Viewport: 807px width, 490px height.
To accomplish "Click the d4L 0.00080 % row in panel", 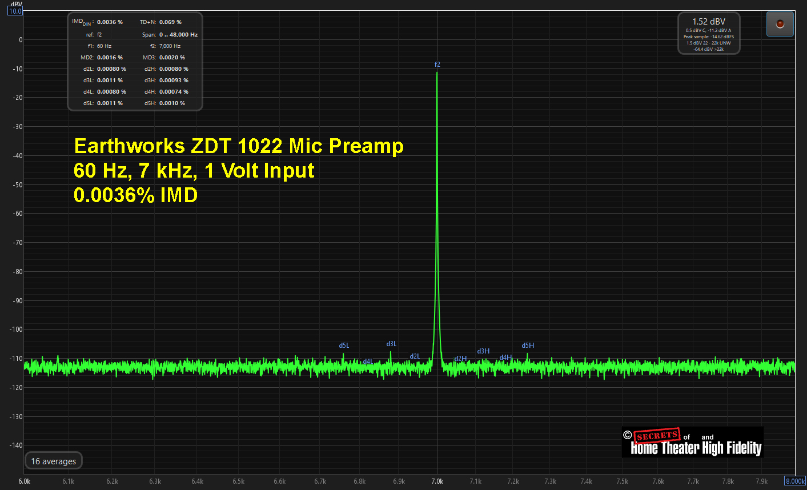I will click(105, 91).
